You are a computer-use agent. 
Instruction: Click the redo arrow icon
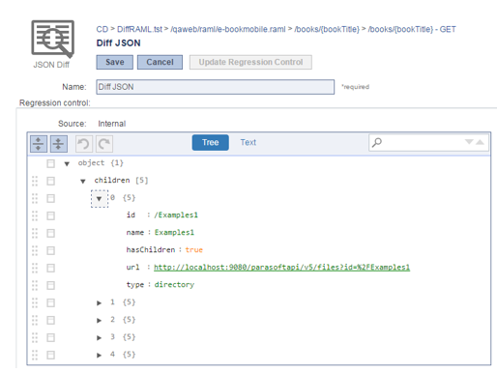tap(104, 144)
